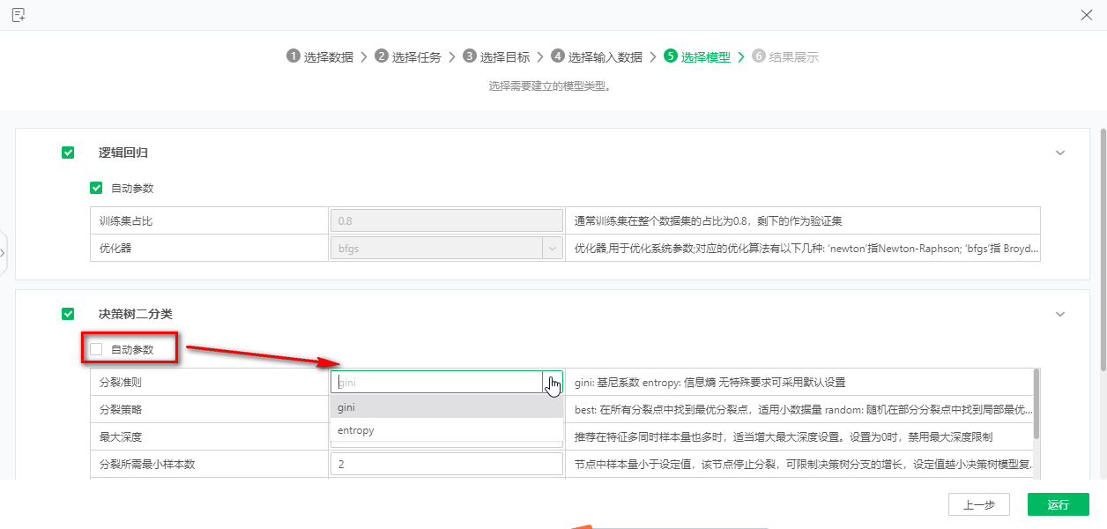Screen dimensions: 1107x529
Task: Click the 优化器 description text
Action: click(x=806, y=248)
